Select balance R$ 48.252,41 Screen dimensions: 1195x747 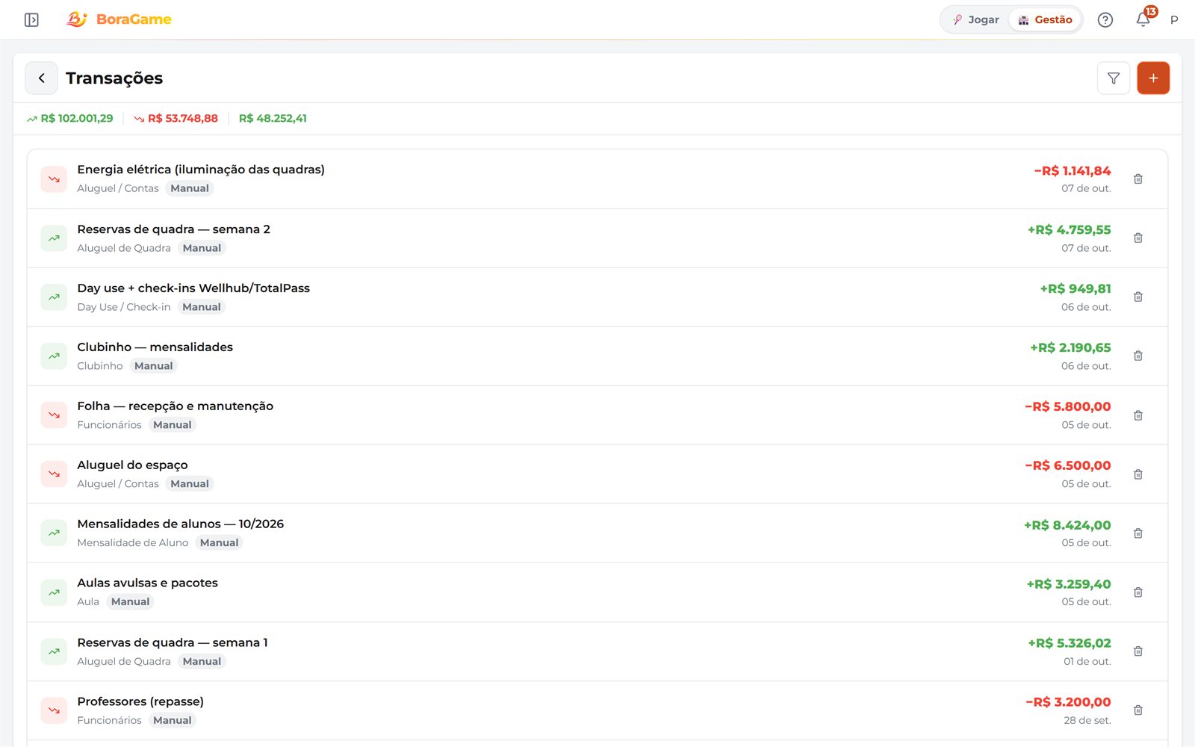[x=273, y=118]
